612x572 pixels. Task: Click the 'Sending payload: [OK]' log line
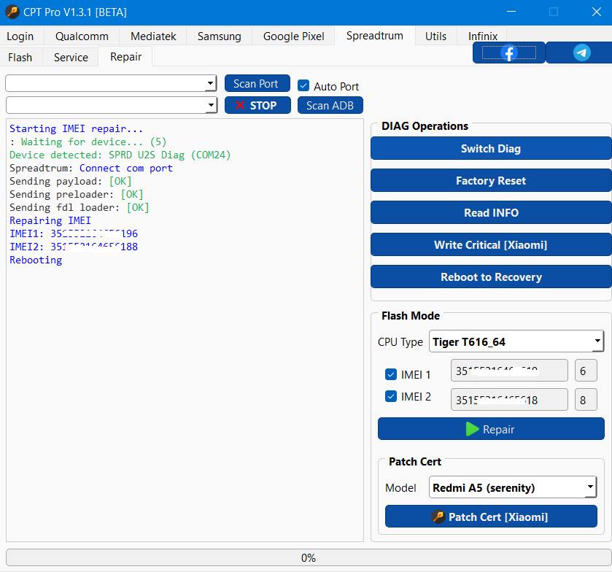[71, 181]
